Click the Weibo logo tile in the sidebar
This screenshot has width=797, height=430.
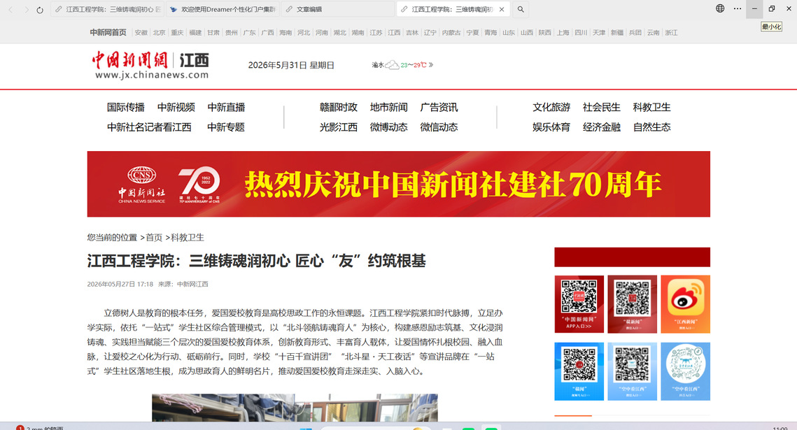685,304
